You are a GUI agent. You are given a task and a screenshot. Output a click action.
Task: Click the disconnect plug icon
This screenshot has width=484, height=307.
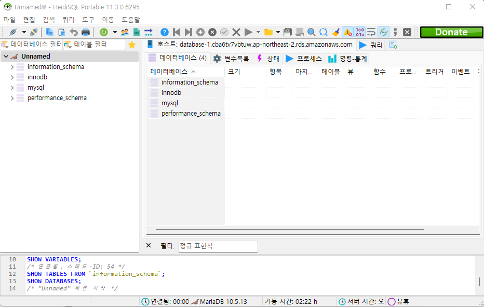[x=34, y=32]
